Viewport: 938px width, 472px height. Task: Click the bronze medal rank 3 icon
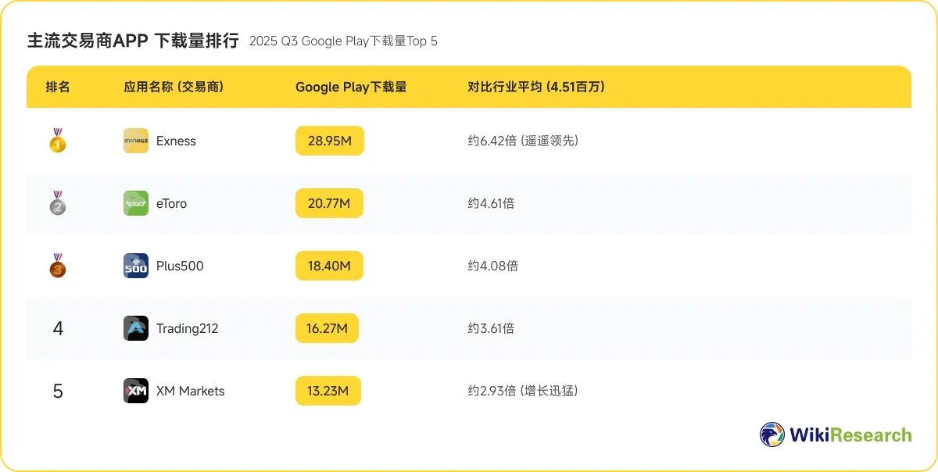(x=58, y=266)
